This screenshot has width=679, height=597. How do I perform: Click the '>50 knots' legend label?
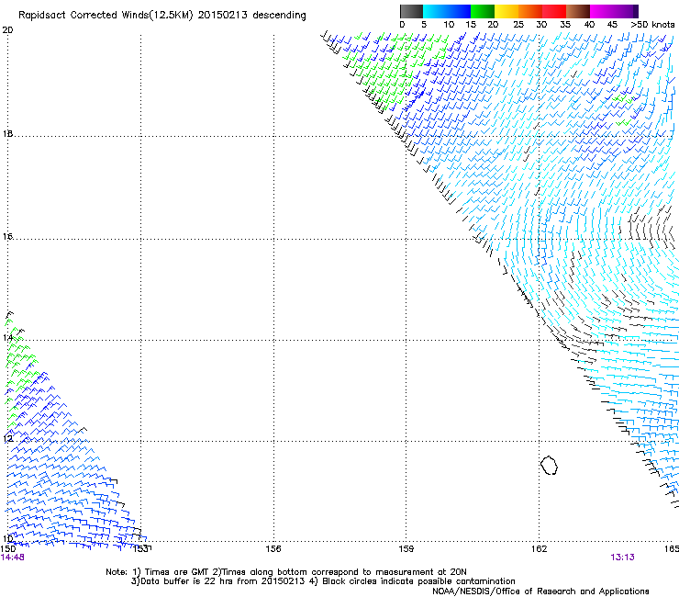(652, 25)
